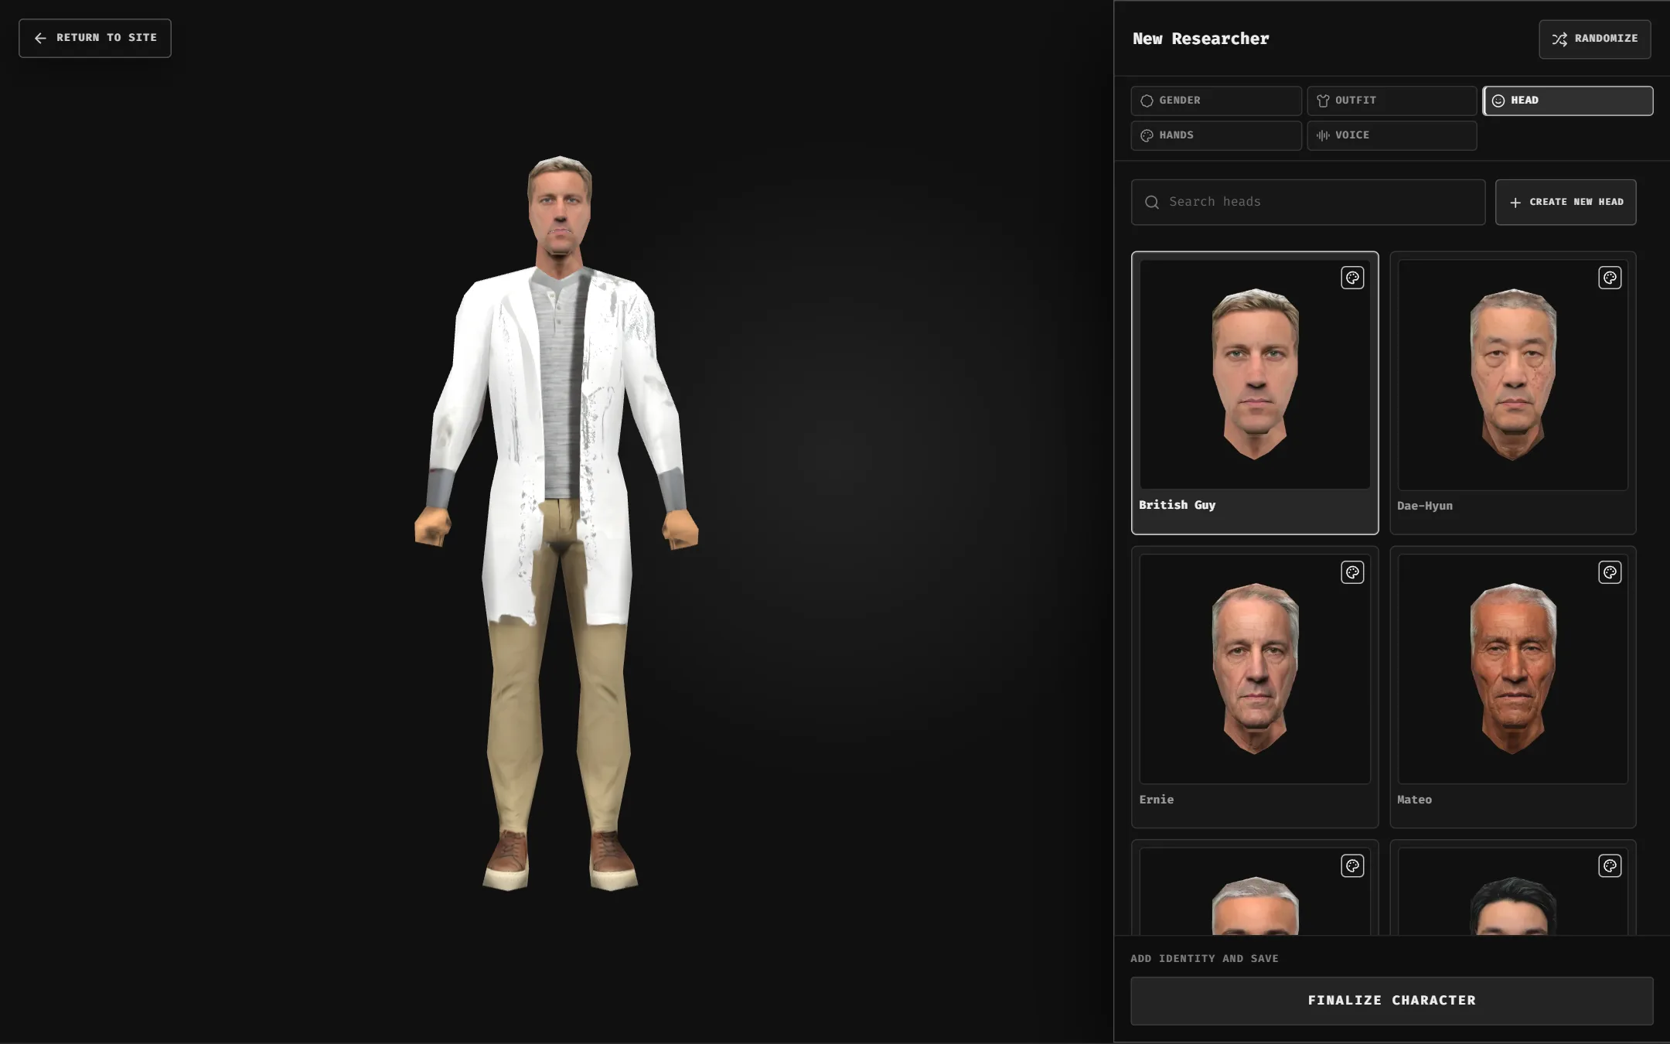Screen dimensions: 1670x1044
Task: Open palette icon on black-haired head below Mateo
Action: click(1610, 866)
